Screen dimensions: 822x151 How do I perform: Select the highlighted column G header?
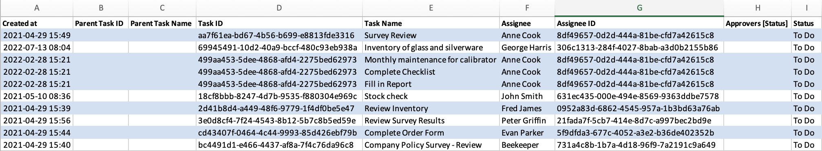pos(639,8)
